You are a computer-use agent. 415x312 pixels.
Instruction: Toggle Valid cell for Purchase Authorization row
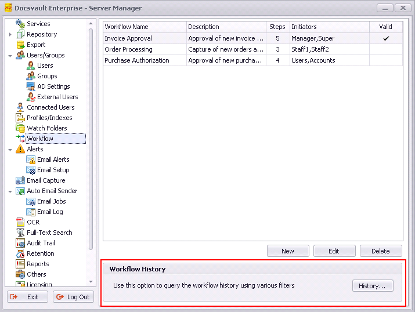(386, 60)
